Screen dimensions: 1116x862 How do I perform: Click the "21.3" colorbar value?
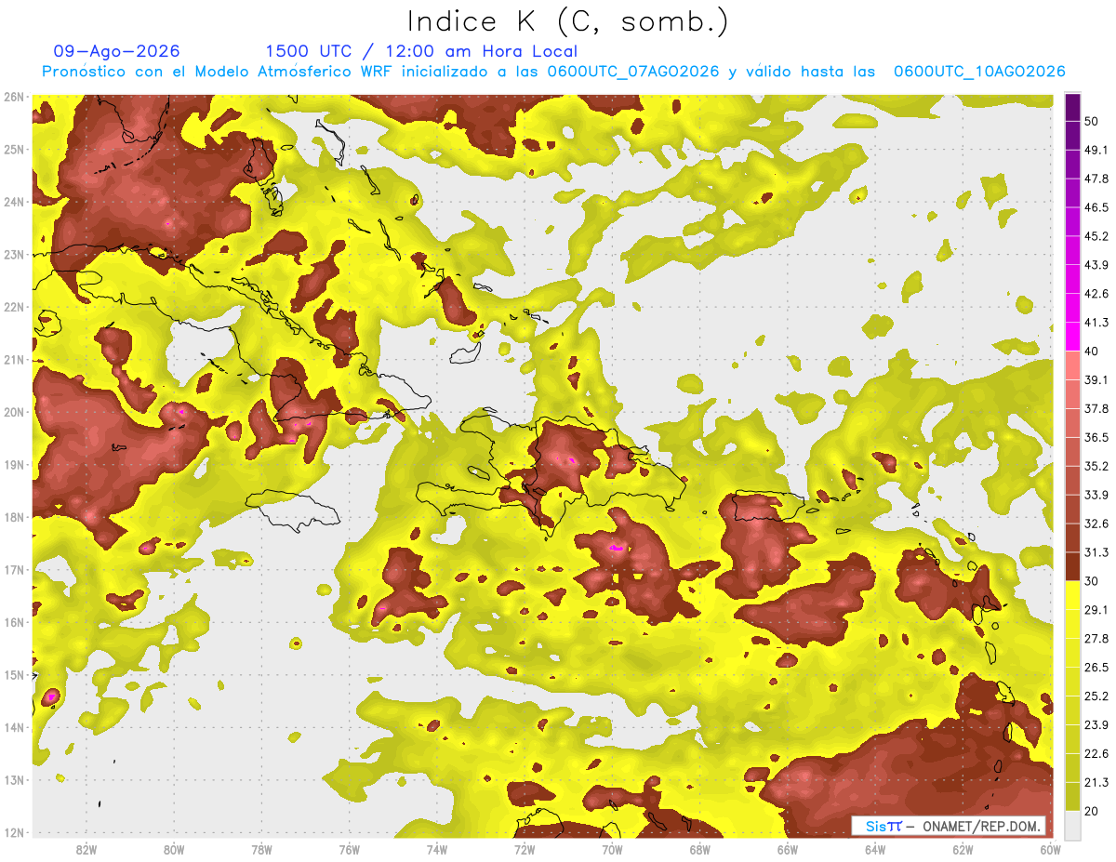point(1096,782)
